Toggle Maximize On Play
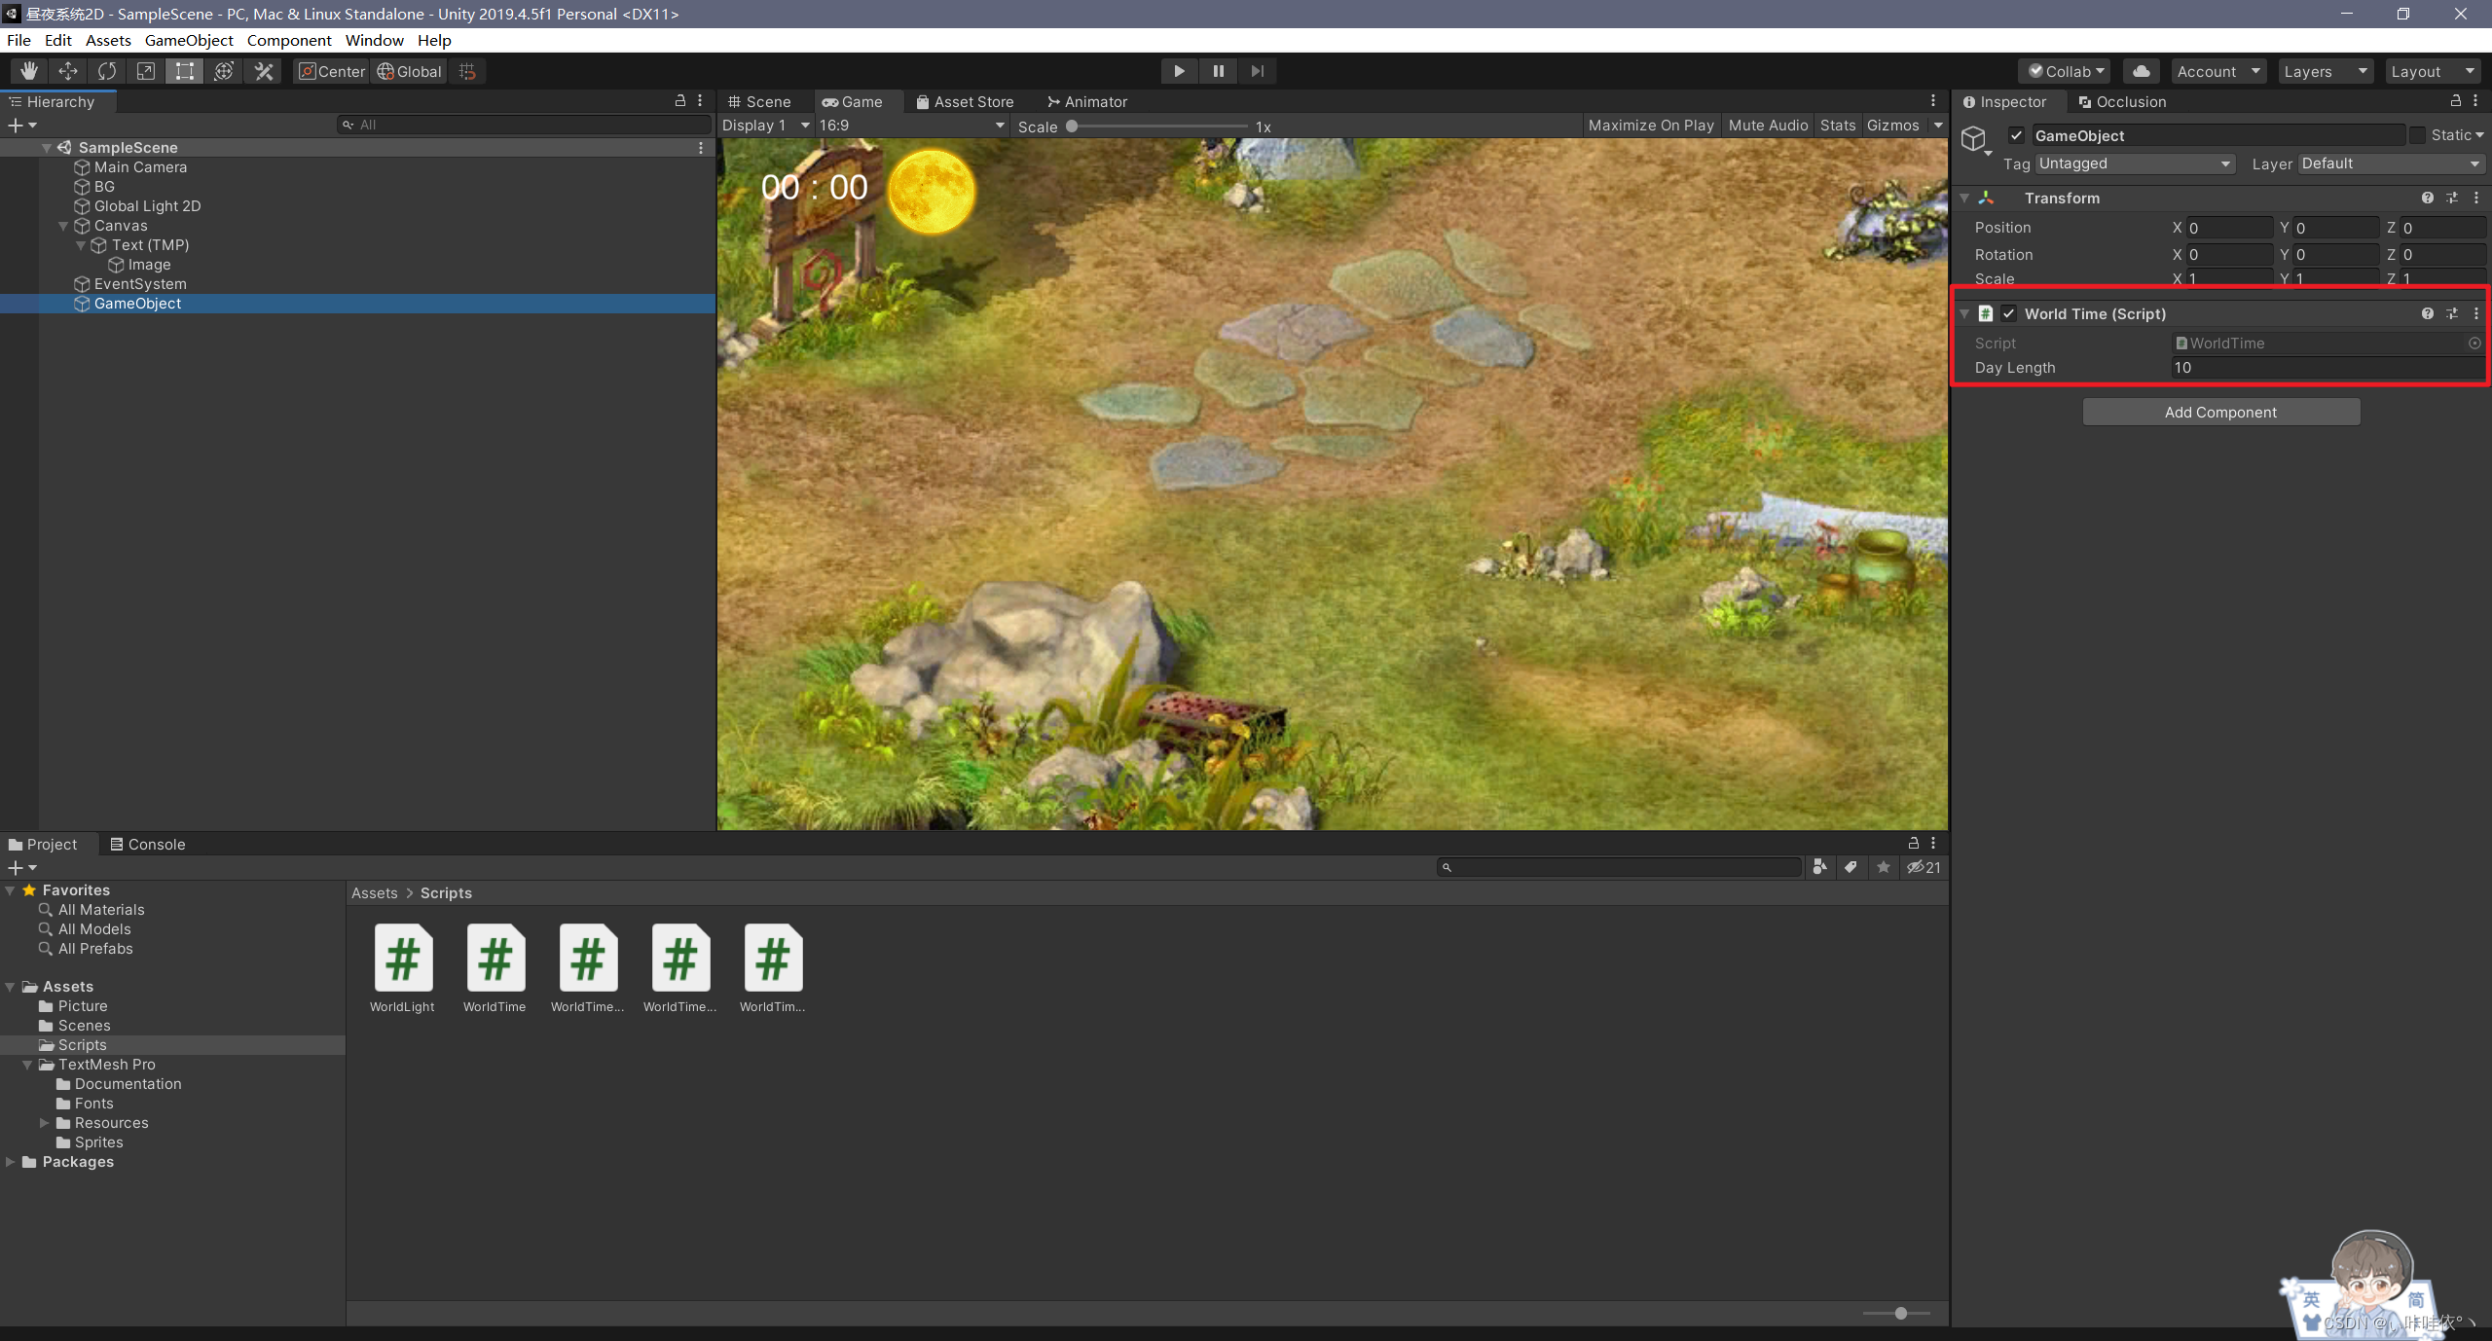 [1651, 125]
